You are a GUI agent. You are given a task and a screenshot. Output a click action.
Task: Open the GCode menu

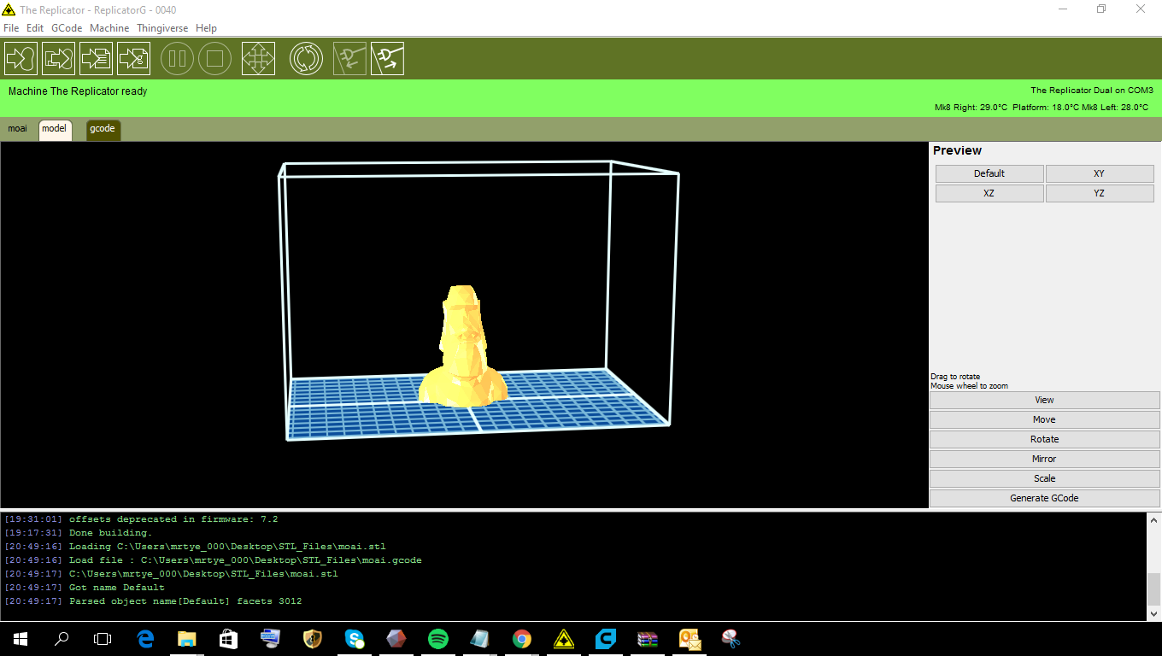(67, 28)
